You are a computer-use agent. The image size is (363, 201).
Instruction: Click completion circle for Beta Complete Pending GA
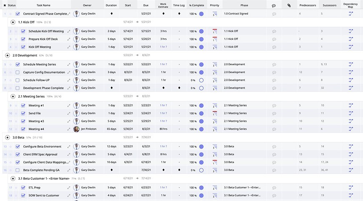[x=201, y=170]
